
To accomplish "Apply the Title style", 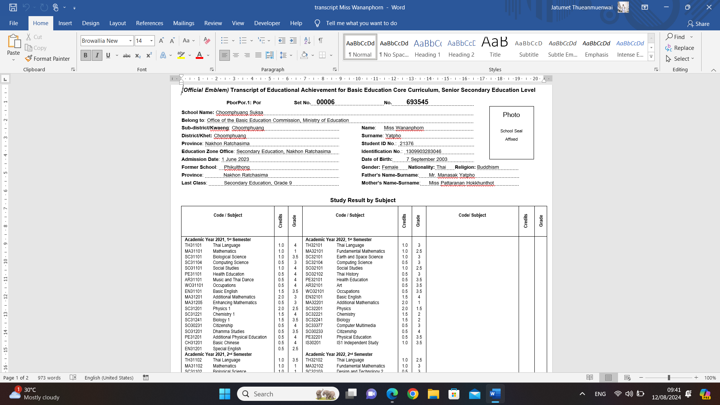I will click(x=495, y=47).
